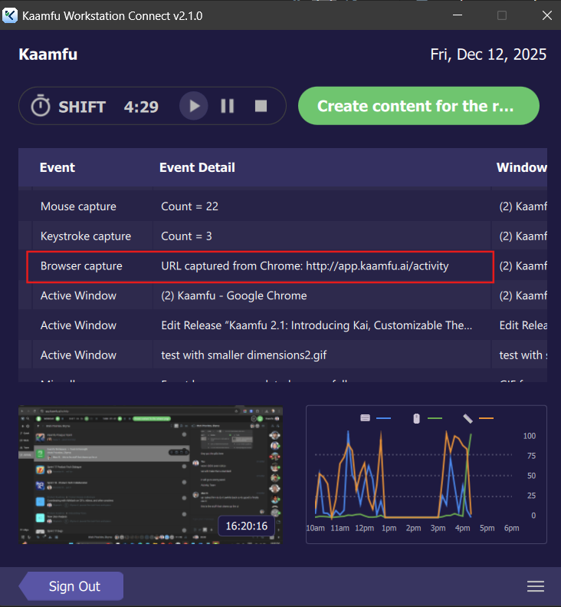Toggle mouse series in chart legend

[x=417, y=418]
